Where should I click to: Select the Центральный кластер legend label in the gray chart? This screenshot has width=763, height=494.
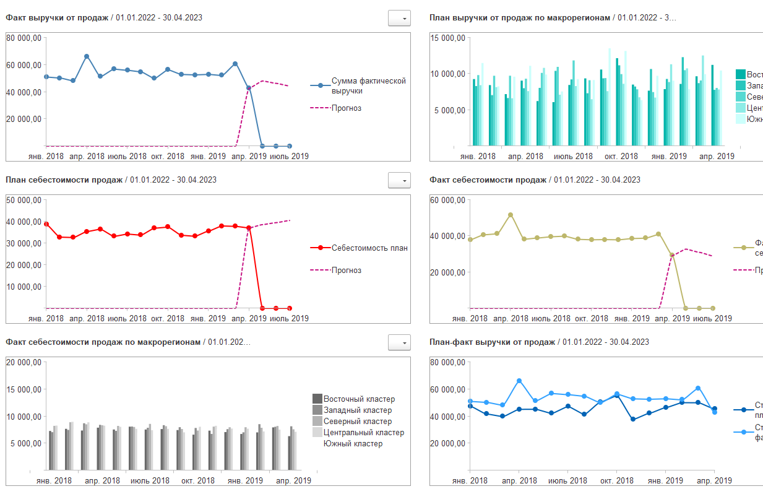(x=364, y=433)
